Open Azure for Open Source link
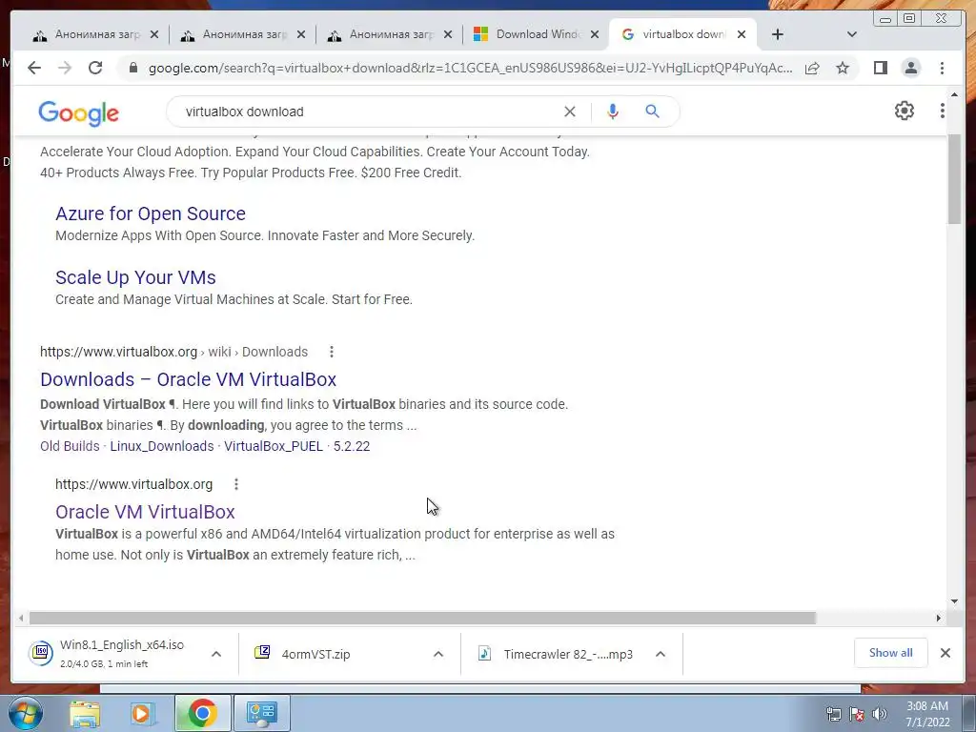Screen dimensions: 976x732 click(150, 213)
